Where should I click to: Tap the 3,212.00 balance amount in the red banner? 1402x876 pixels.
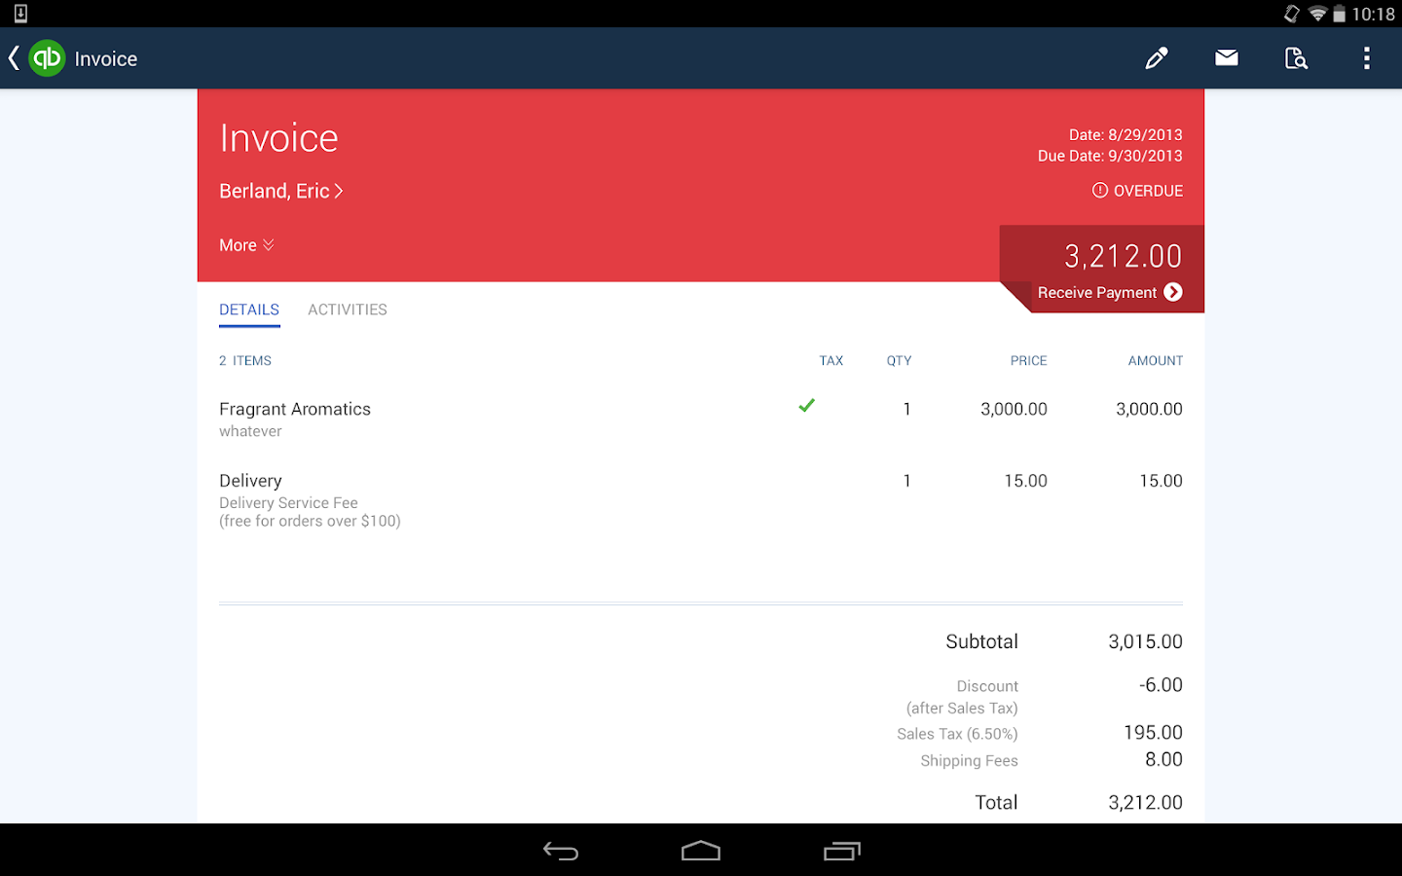1123,256
